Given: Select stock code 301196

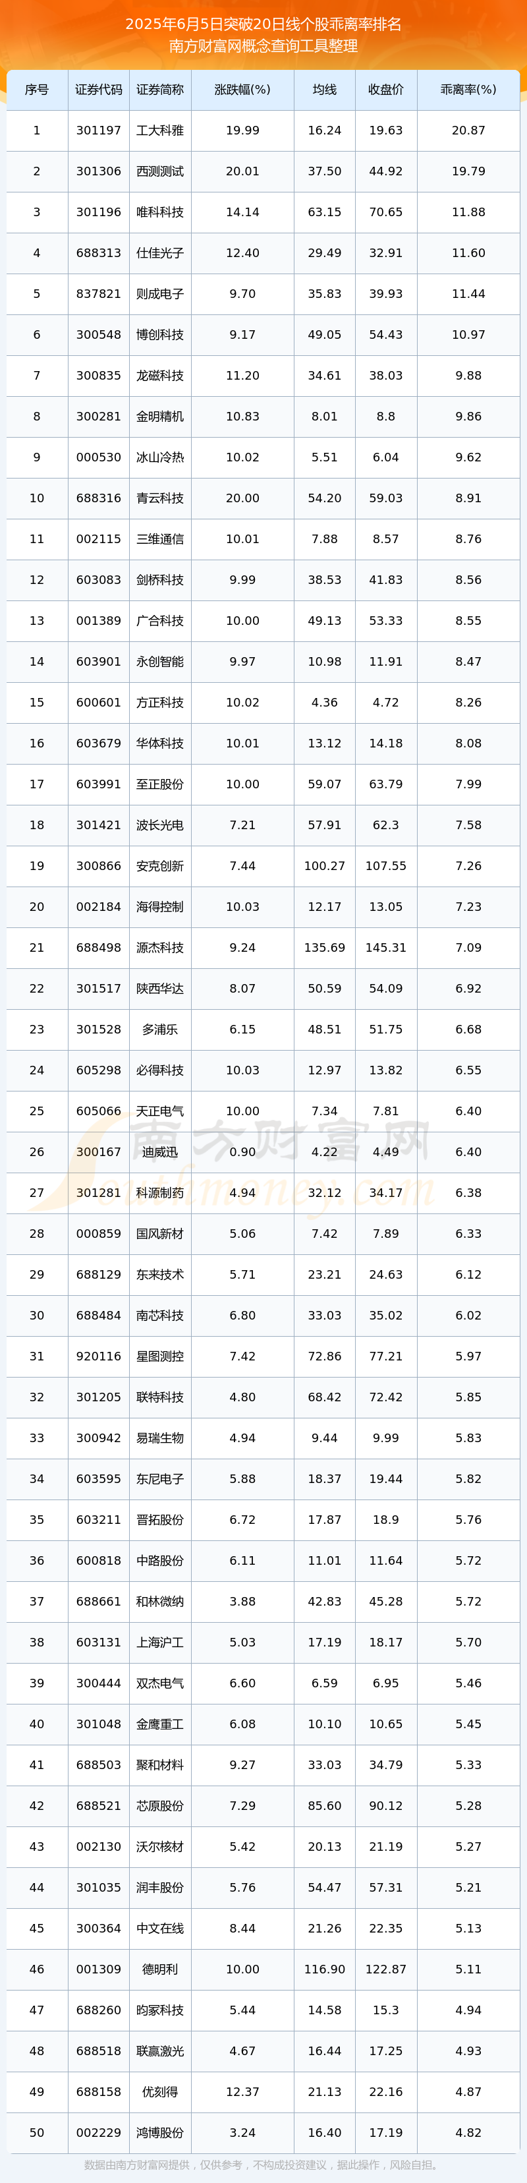Looking at the screenshot, I should coord(98,212).
